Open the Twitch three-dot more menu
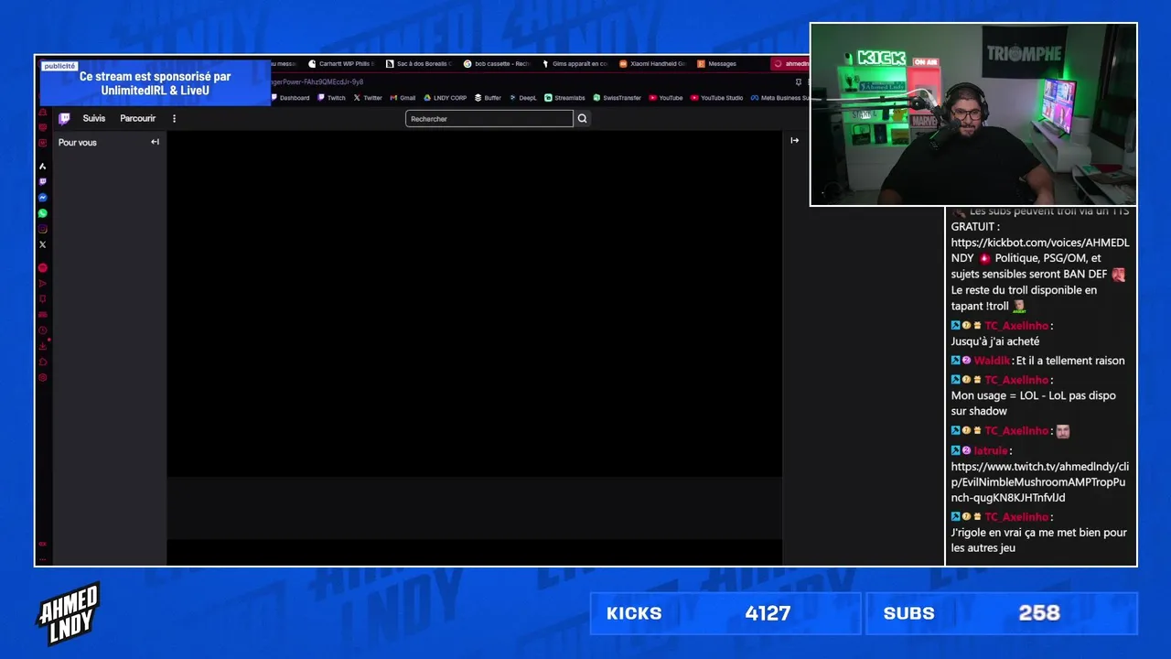 pos(174,118)
